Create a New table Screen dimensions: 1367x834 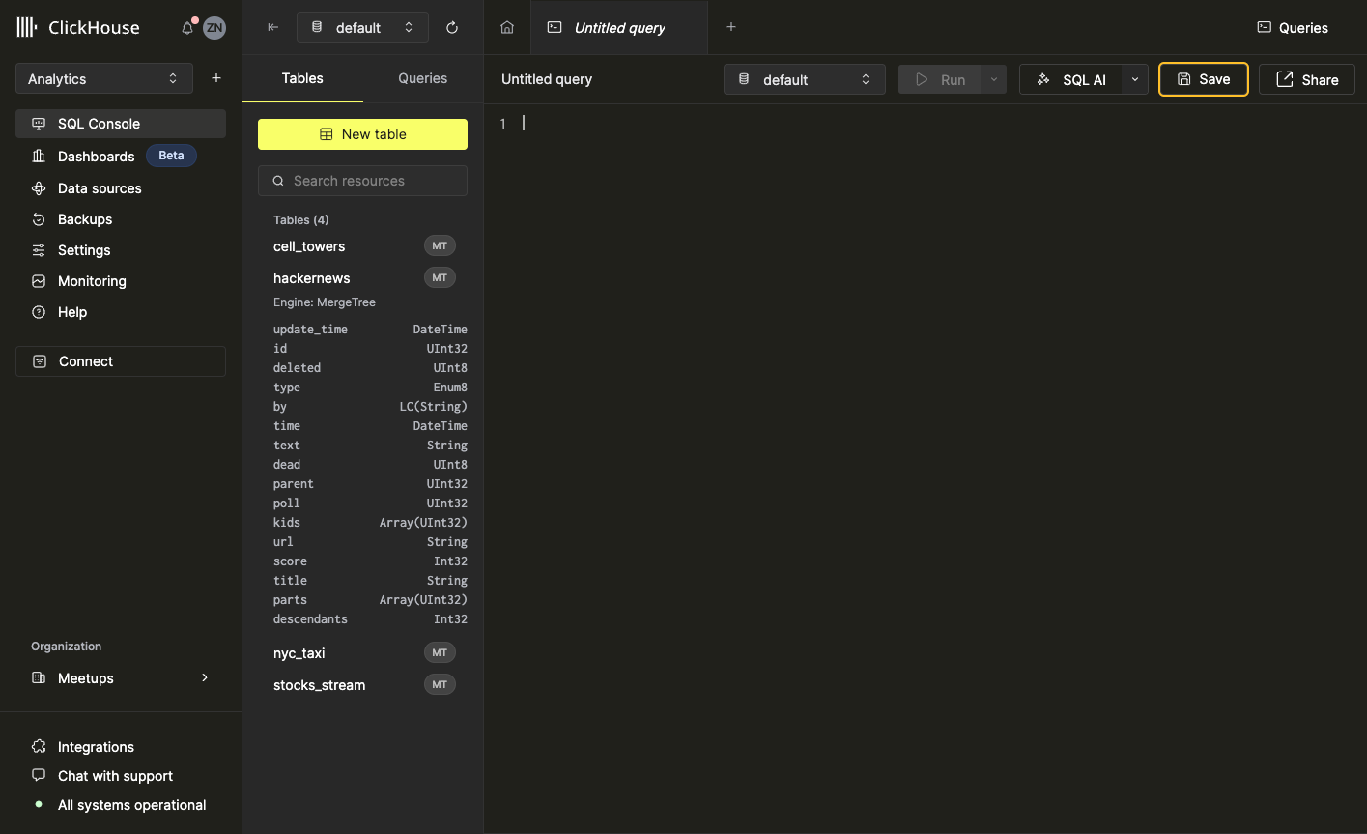coord(362,134)
